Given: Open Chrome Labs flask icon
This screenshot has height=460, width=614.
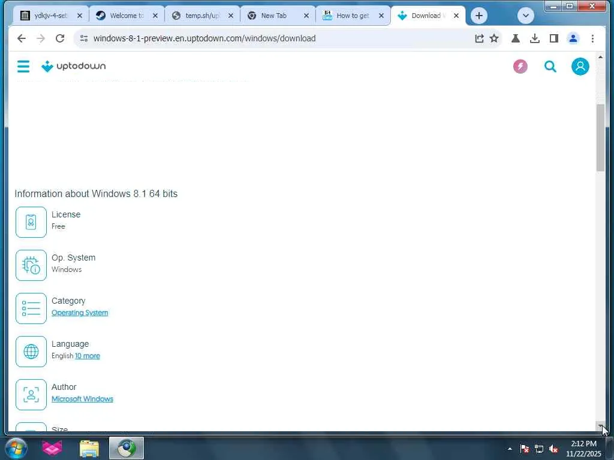Looking at the screenshot, I should click(515, 38).
